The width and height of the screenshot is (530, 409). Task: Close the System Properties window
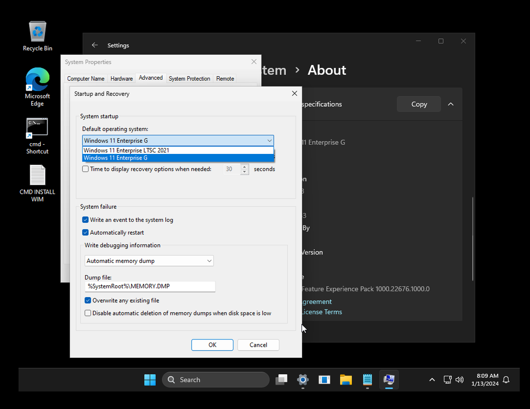tap(254, 62)
